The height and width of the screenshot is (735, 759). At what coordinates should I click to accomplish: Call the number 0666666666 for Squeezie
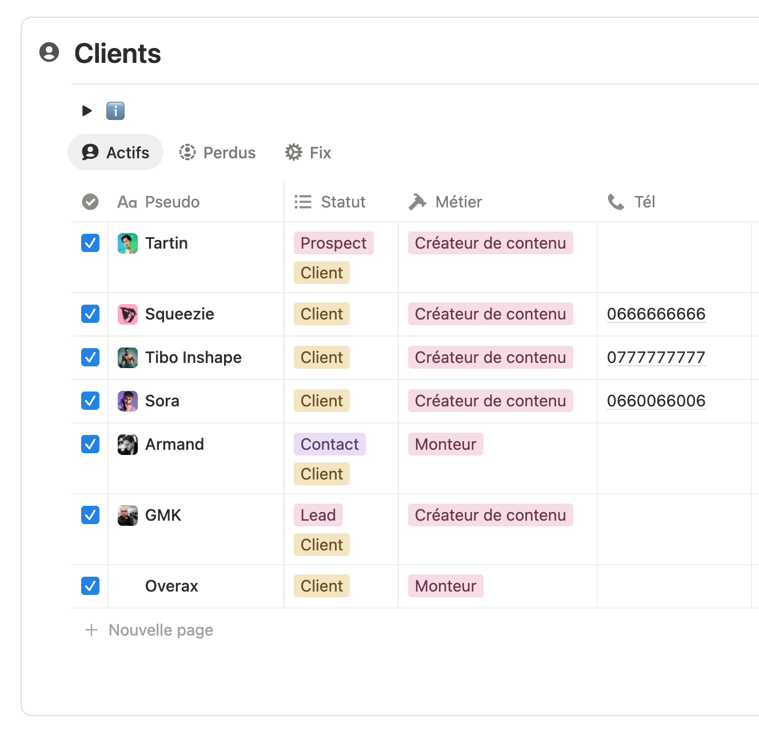point(656,314)
